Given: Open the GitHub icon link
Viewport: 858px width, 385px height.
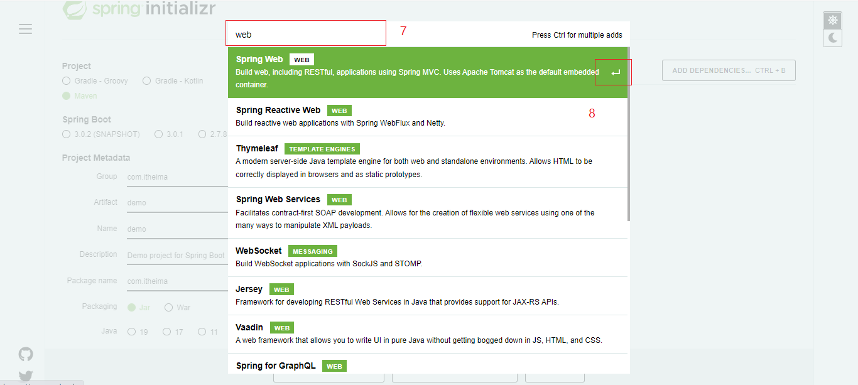Looking at the screenshot, I should (25, 354).
